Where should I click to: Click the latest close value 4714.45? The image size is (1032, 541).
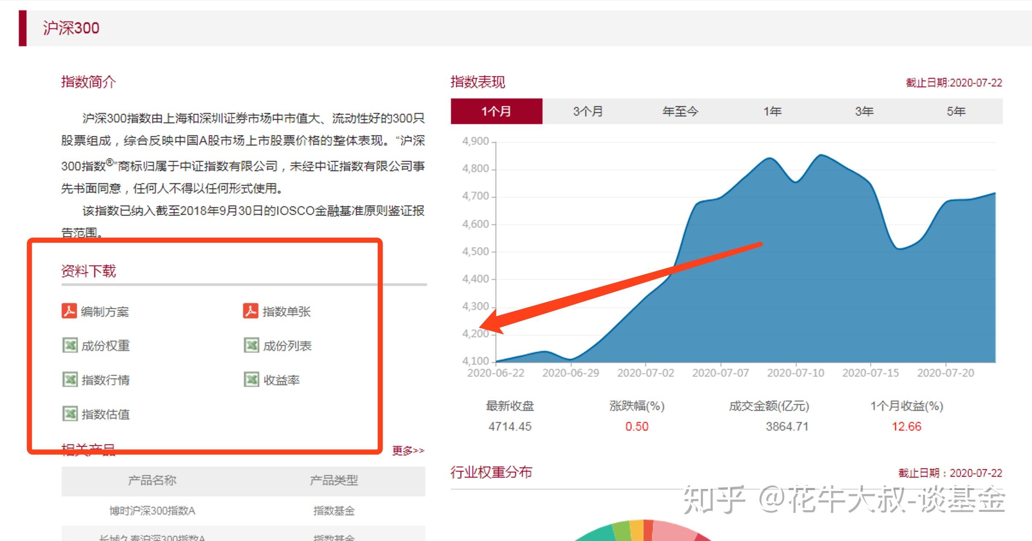(510, 426)
